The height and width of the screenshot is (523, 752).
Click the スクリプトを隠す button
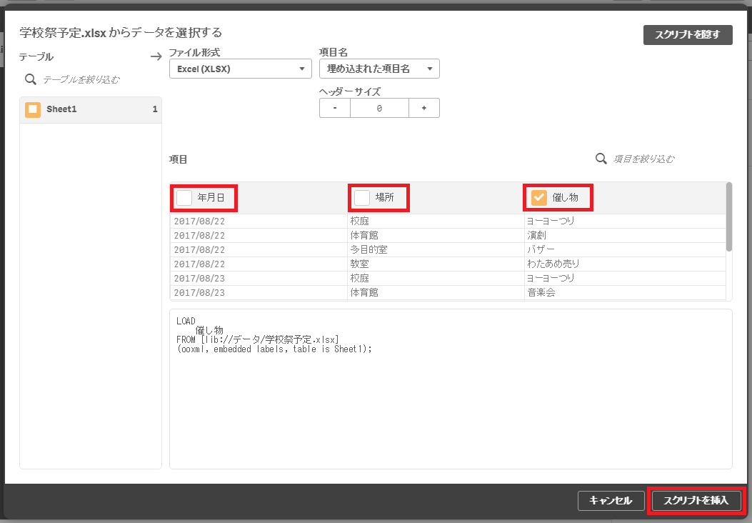[688, 34]
